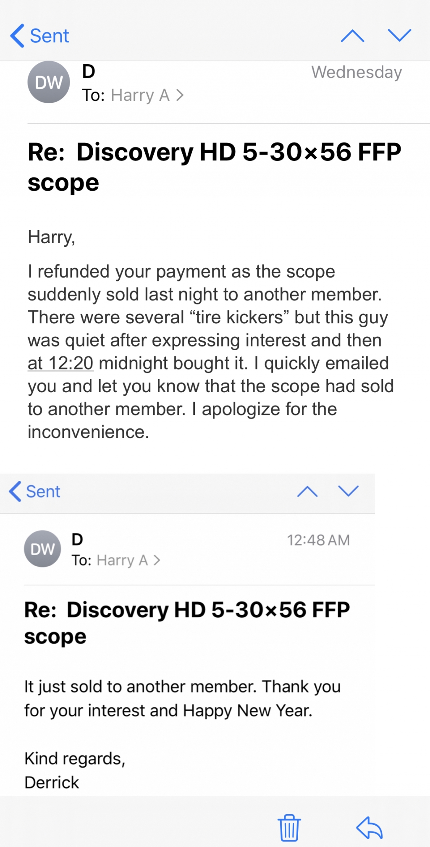Image resolution: width=430 pixels, height=847 pixels.
Task: Tap the lower sender name D
Action: point(77,540)
